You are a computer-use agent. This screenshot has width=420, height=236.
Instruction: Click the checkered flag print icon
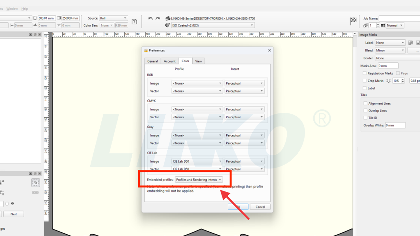coord(353,21)
